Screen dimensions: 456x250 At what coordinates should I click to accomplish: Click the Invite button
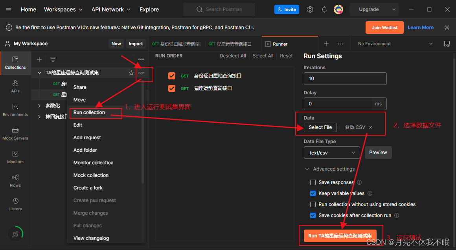(287, 9)
